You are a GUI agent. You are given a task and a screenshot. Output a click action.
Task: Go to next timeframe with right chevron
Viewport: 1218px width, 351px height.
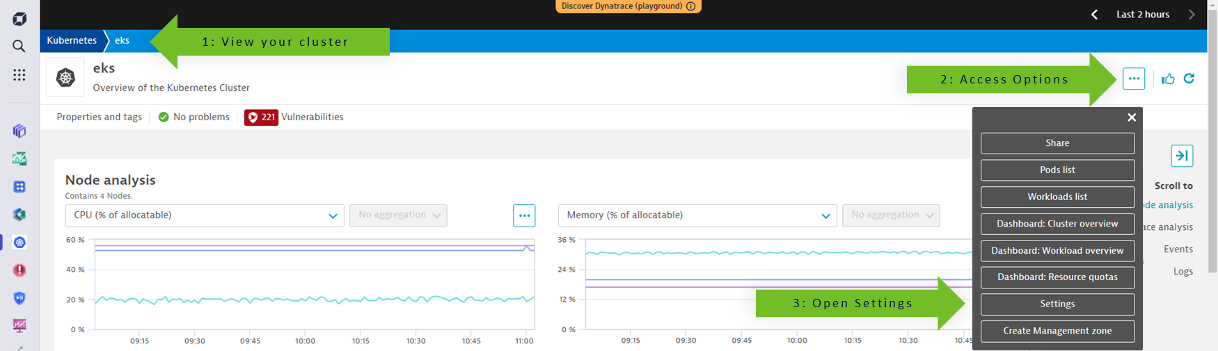(x=1192, y=15)
